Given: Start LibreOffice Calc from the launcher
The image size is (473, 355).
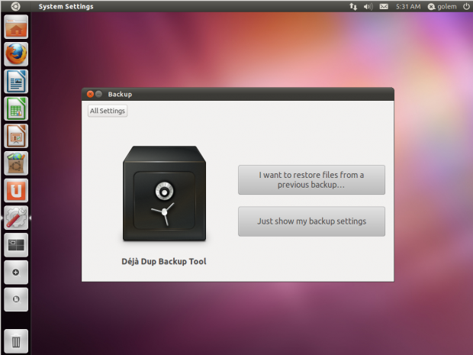Looking at the screenshot, I should [16, 108].
